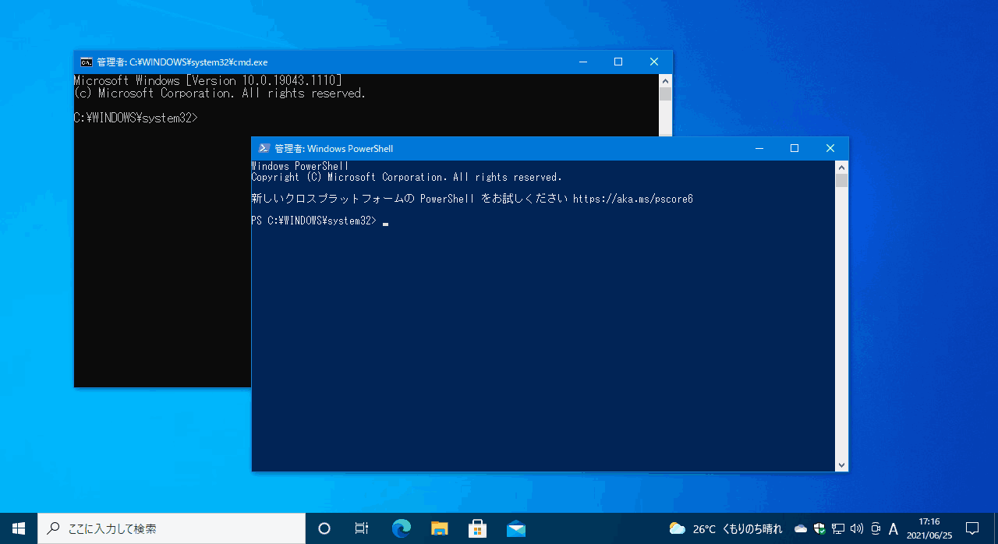The image size is (998, 544).
Task: Click the PowerShell copyright line text
Action: 406,177
